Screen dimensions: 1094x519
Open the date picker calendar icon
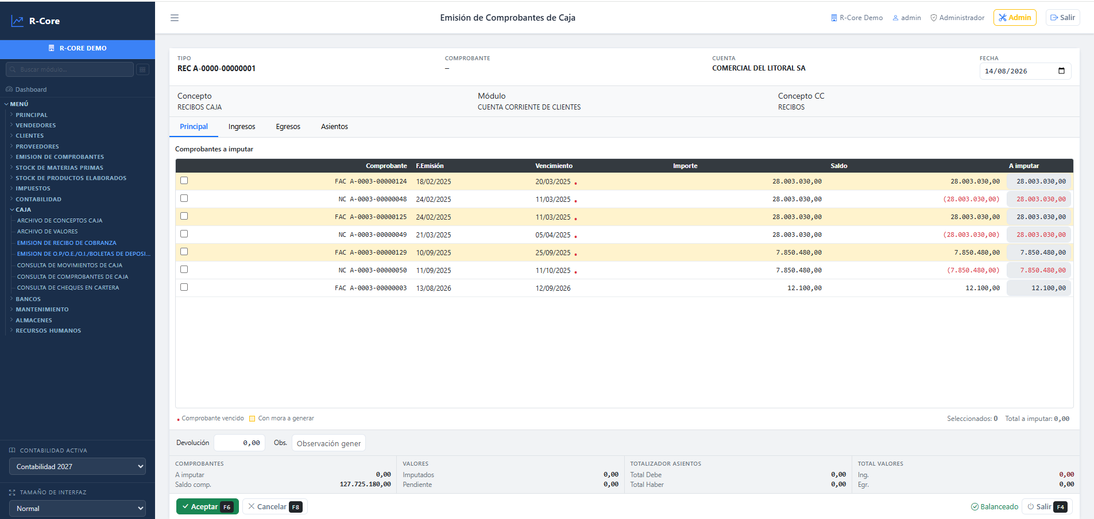[1061, 71]
